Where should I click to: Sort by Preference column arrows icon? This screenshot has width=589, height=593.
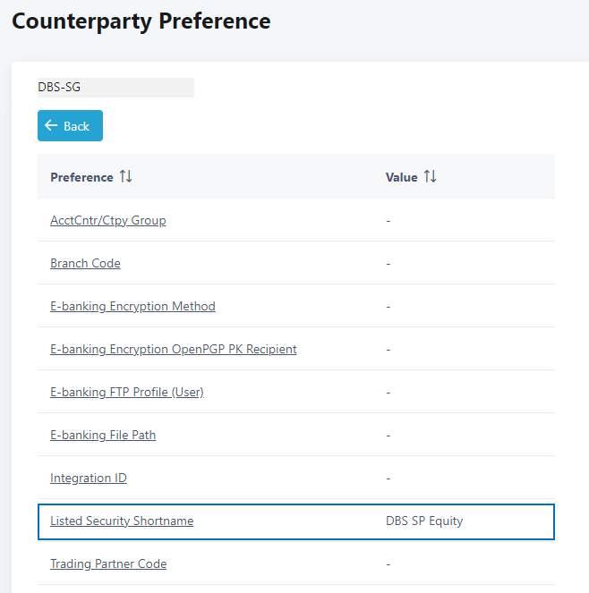coord(126,177)
